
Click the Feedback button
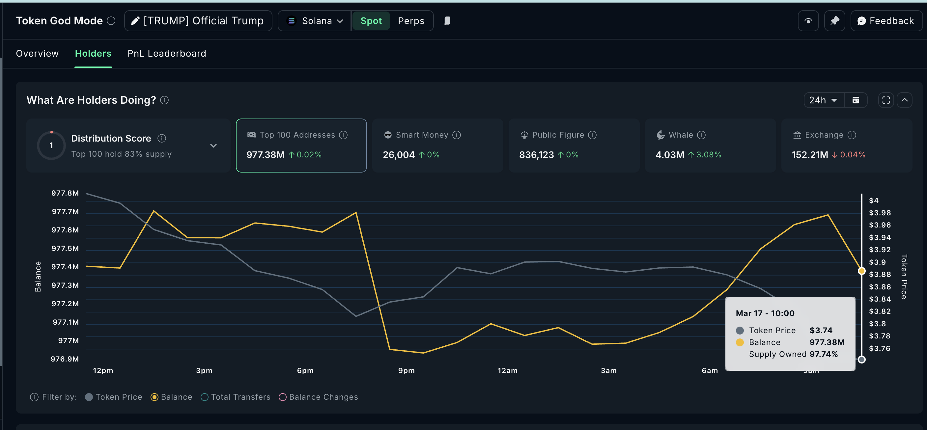coord(886,20)
